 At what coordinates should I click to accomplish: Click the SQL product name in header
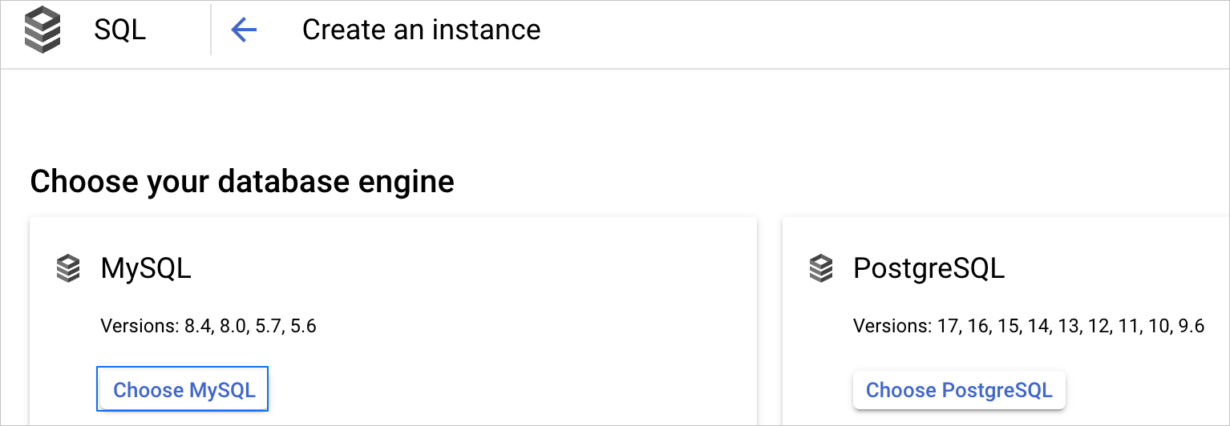(x=120, y=30)
